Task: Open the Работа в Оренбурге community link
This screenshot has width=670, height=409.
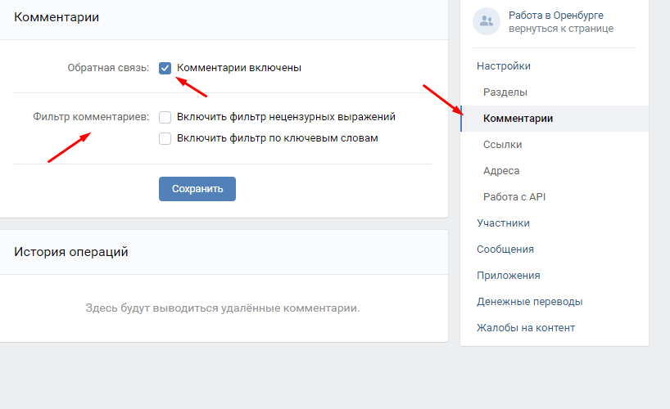Action: pos(556,16)
